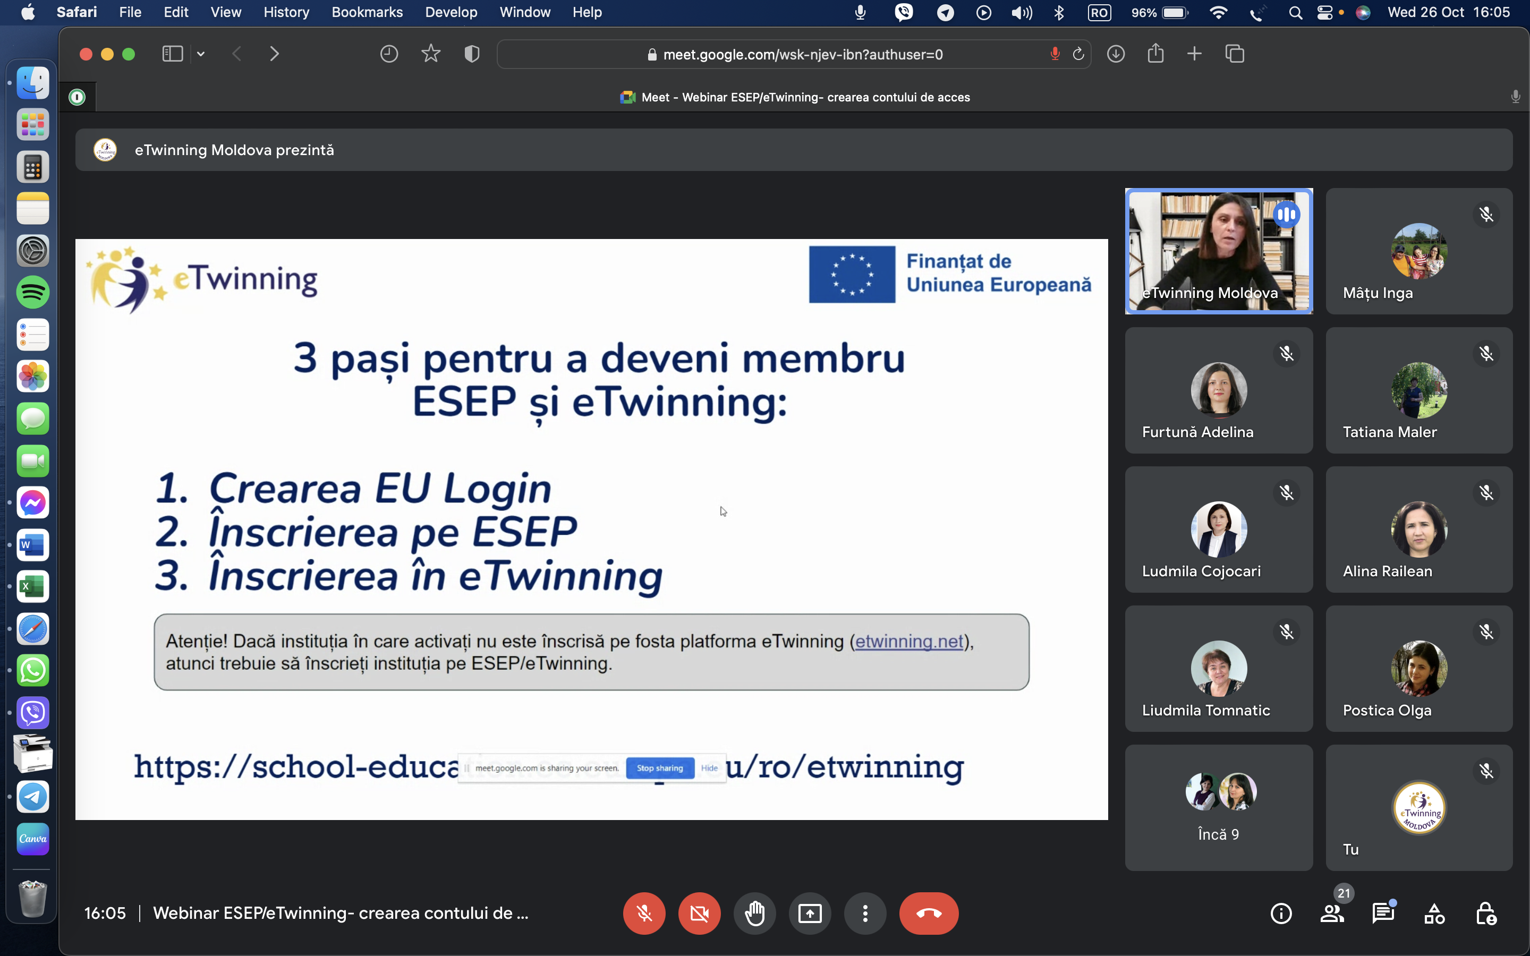Click the Apple menu
The height and width of the screenshot is (956, 1530).
(28, 12)
